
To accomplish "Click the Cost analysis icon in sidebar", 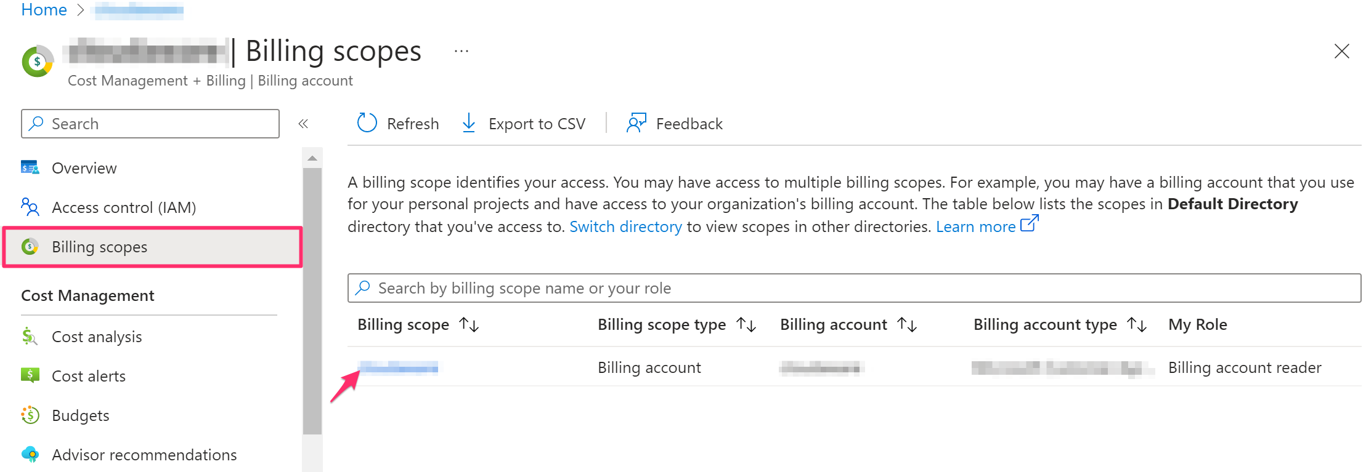I will pyautogui.click(x=30, y=337).
